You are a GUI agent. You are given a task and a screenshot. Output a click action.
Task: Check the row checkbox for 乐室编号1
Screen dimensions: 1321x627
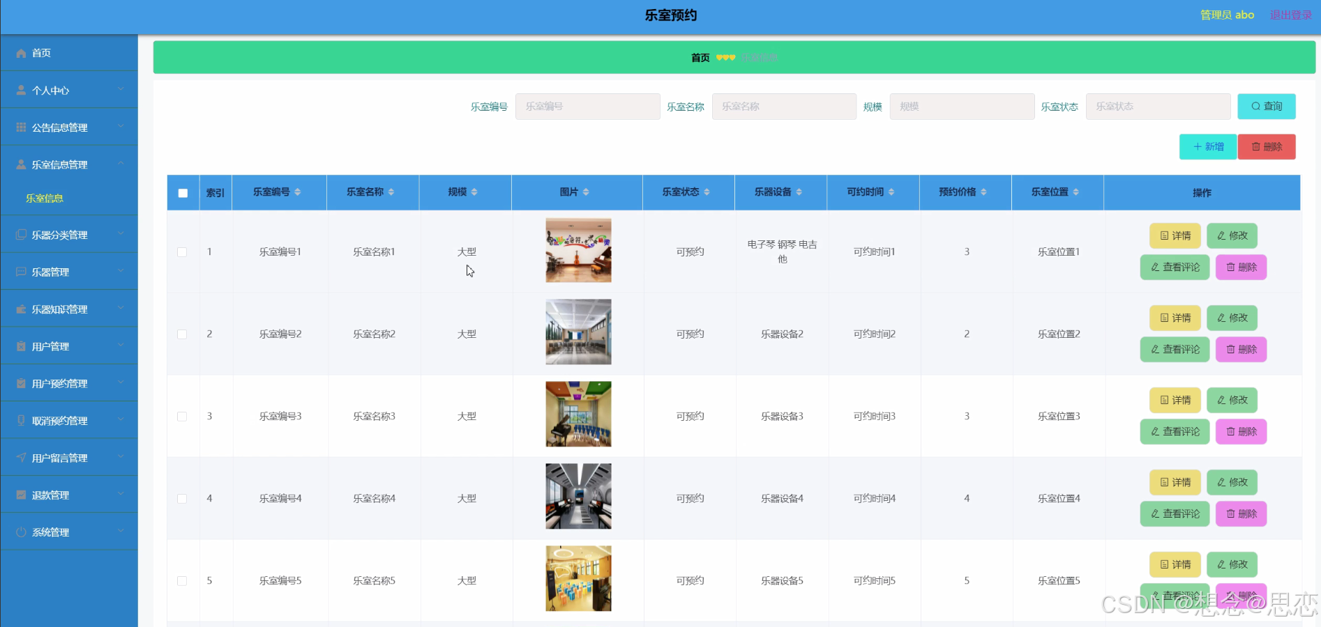tap(182, 252)
